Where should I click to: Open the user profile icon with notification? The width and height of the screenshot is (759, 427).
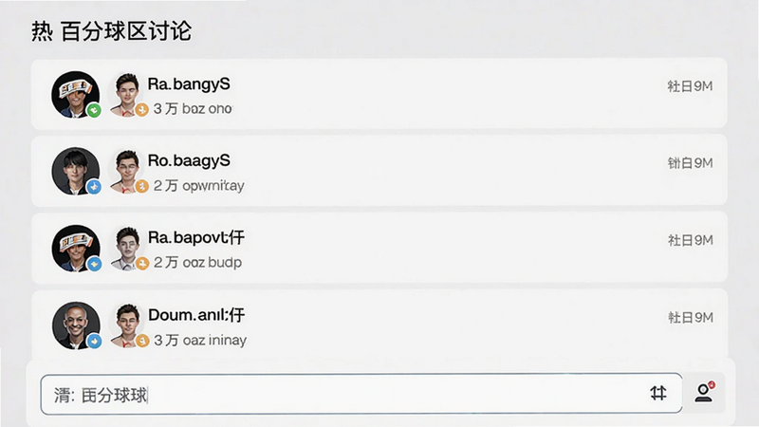(x=704, y=392)
